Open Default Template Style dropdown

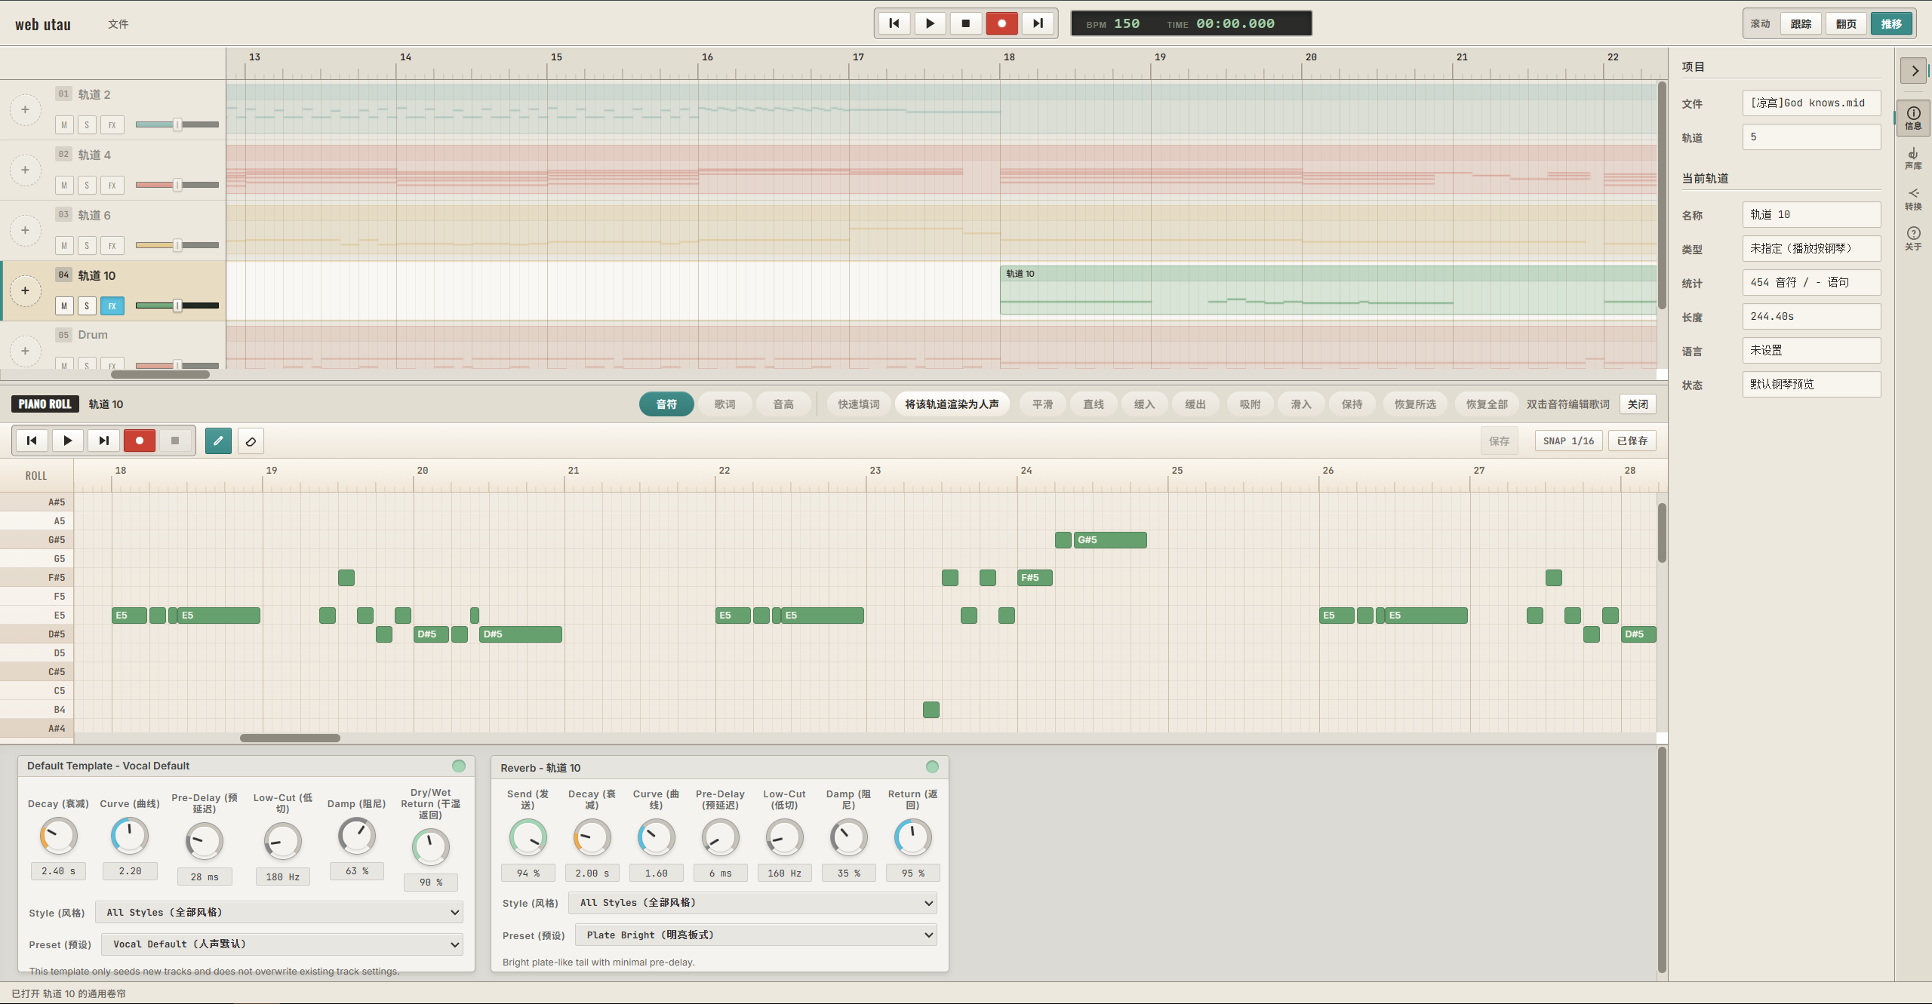(279, 912)
